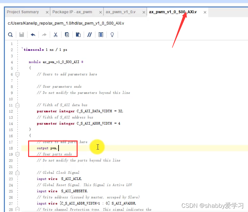
Task: Click the `timescale 1 ns / 1 ps line
Action: [x=44, y=50]
